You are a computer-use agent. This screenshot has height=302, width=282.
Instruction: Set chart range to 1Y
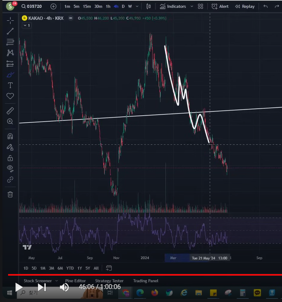(80, 268)
